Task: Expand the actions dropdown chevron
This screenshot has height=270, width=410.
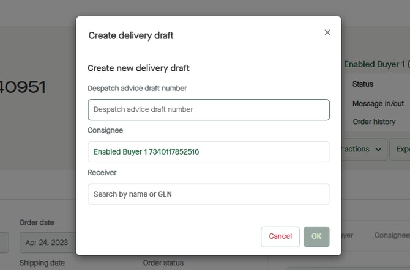Action: [378, 149]
